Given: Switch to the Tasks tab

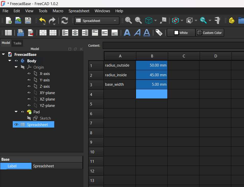Looking at the screenshot, I should (x=17, y=43).
